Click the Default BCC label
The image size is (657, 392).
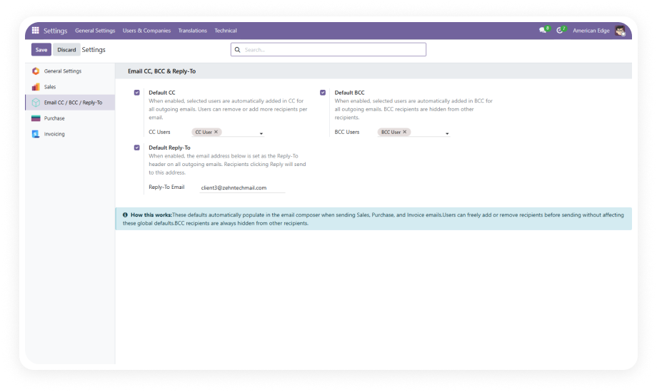tap(349, 93)
